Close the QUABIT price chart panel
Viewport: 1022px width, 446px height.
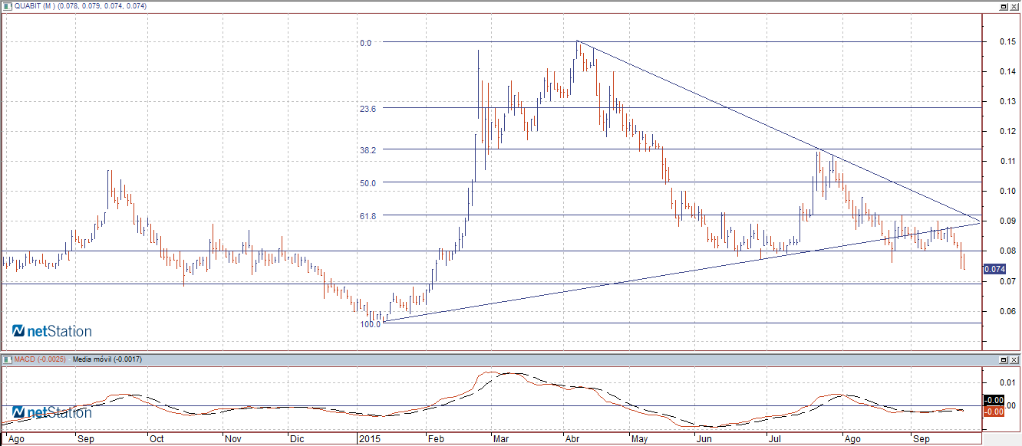click(x=1013, y=6)
